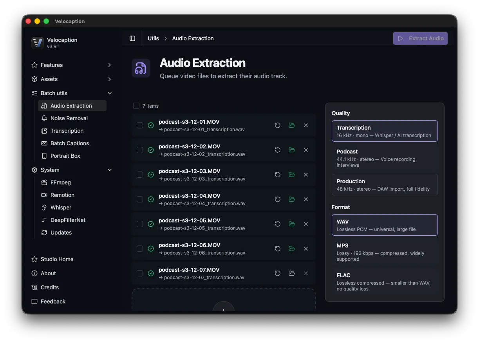Click the Audio Extraction header headphones icon
The width and height of the screenshot is (479, 343).
141,68
